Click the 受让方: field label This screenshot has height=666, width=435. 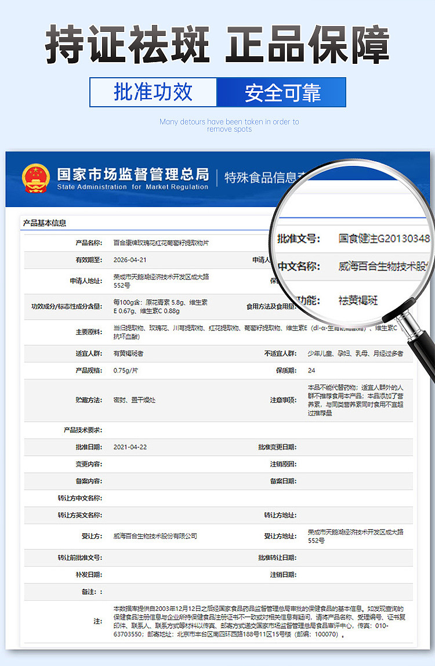(92, 537)
